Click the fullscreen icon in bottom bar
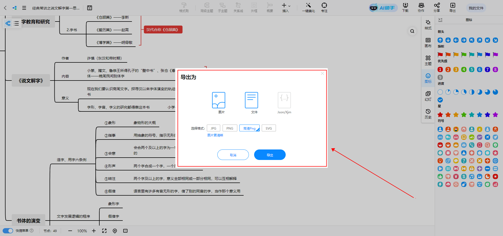503x236 pixels. (104, 231)
